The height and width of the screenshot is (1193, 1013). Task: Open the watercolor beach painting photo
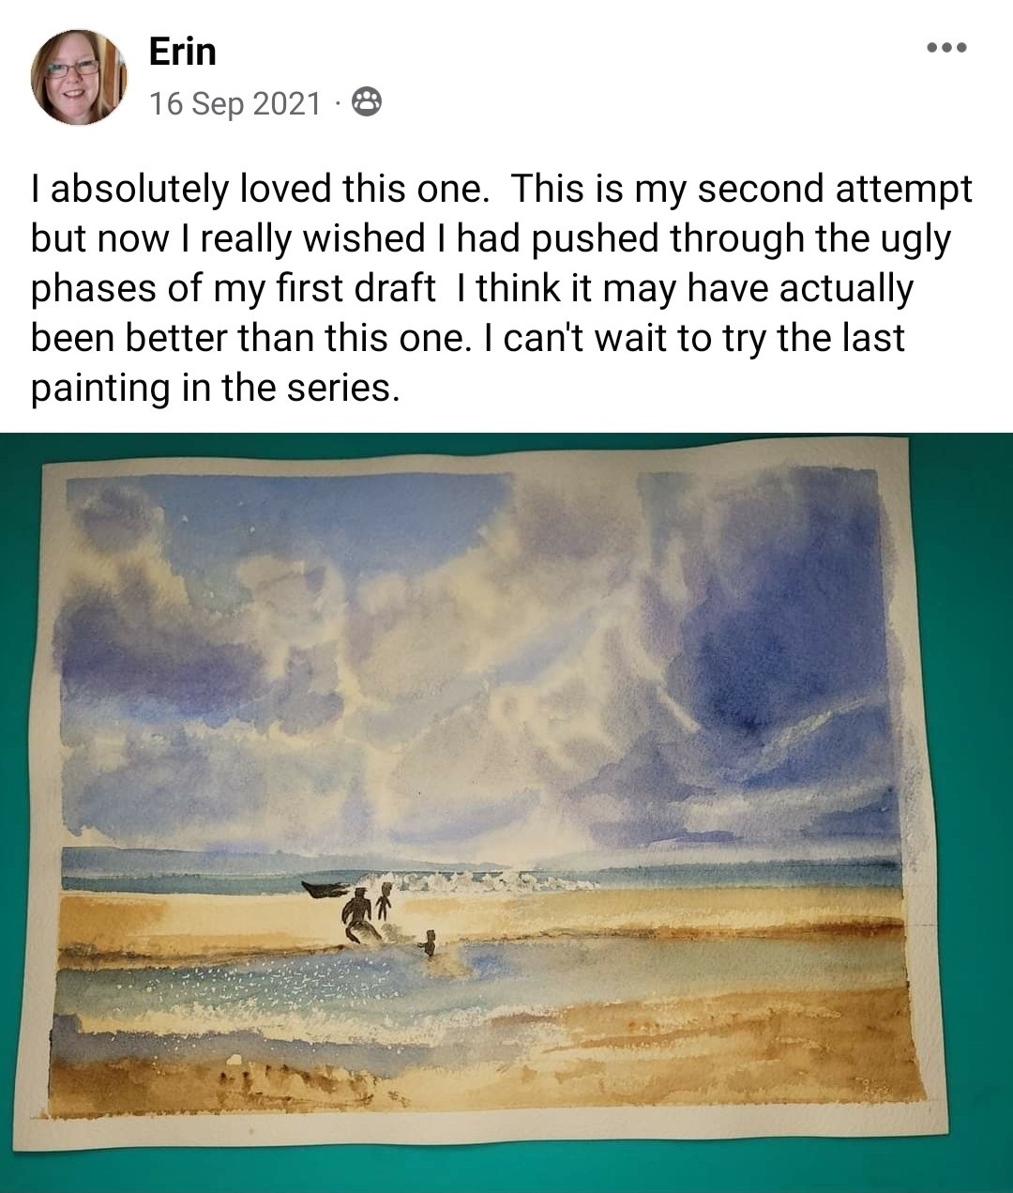506,812
